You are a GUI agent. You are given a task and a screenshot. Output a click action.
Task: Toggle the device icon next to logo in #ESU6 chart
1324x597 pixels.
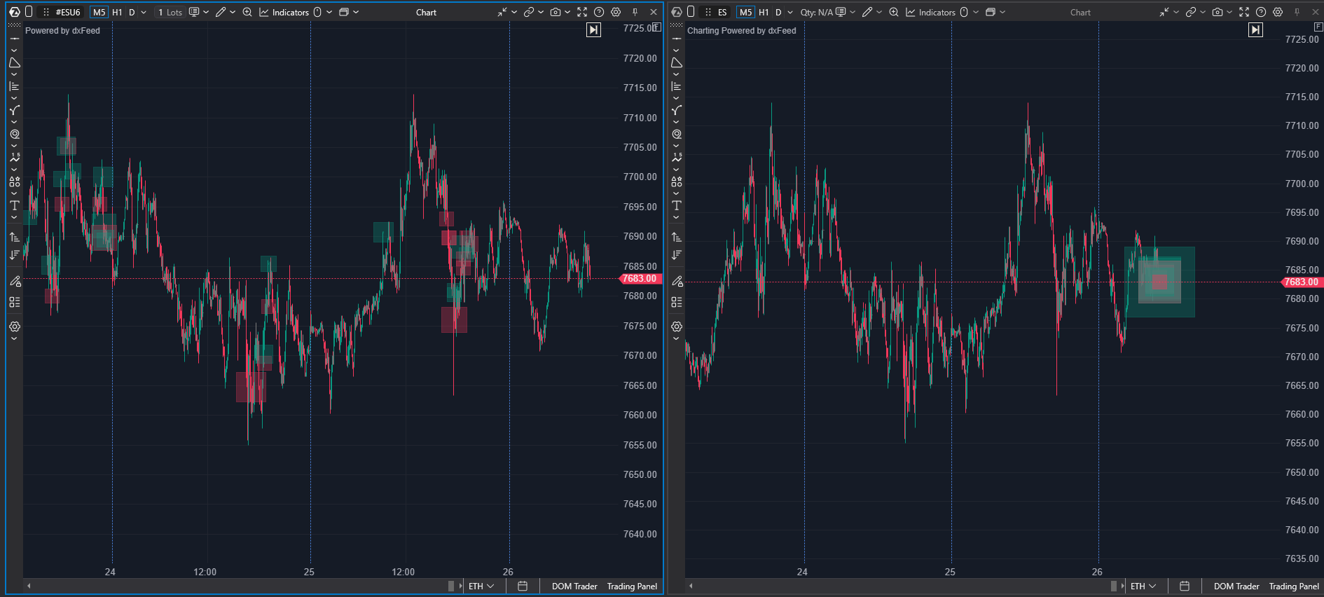[29, 12]
